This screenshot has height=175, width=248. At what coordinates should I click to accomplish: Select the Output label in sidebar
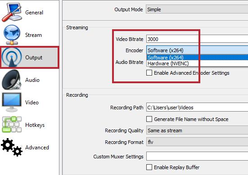click(x=34, y=58)
